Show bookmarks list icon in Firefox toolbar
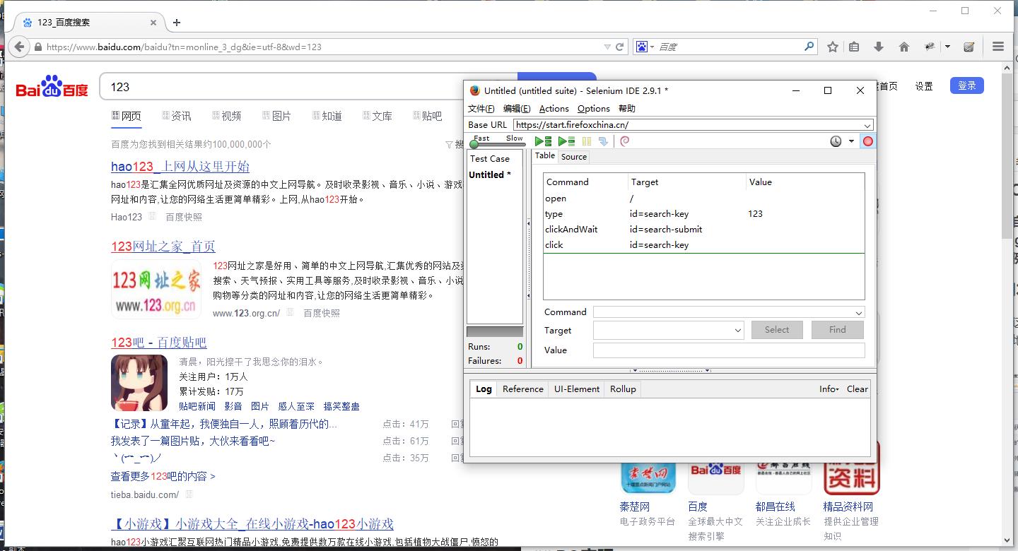 (854, 47)
